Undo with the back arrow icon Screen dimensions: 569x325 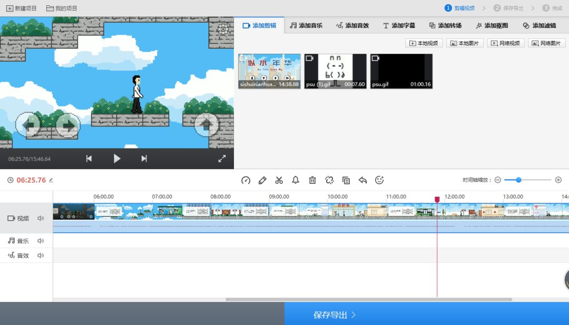[x=362, y=180]
